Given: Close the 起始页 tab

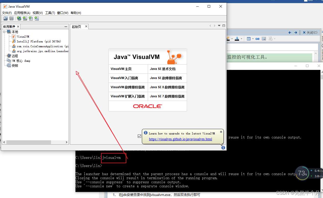Looking at the screenshot, I should pos(86,26).
